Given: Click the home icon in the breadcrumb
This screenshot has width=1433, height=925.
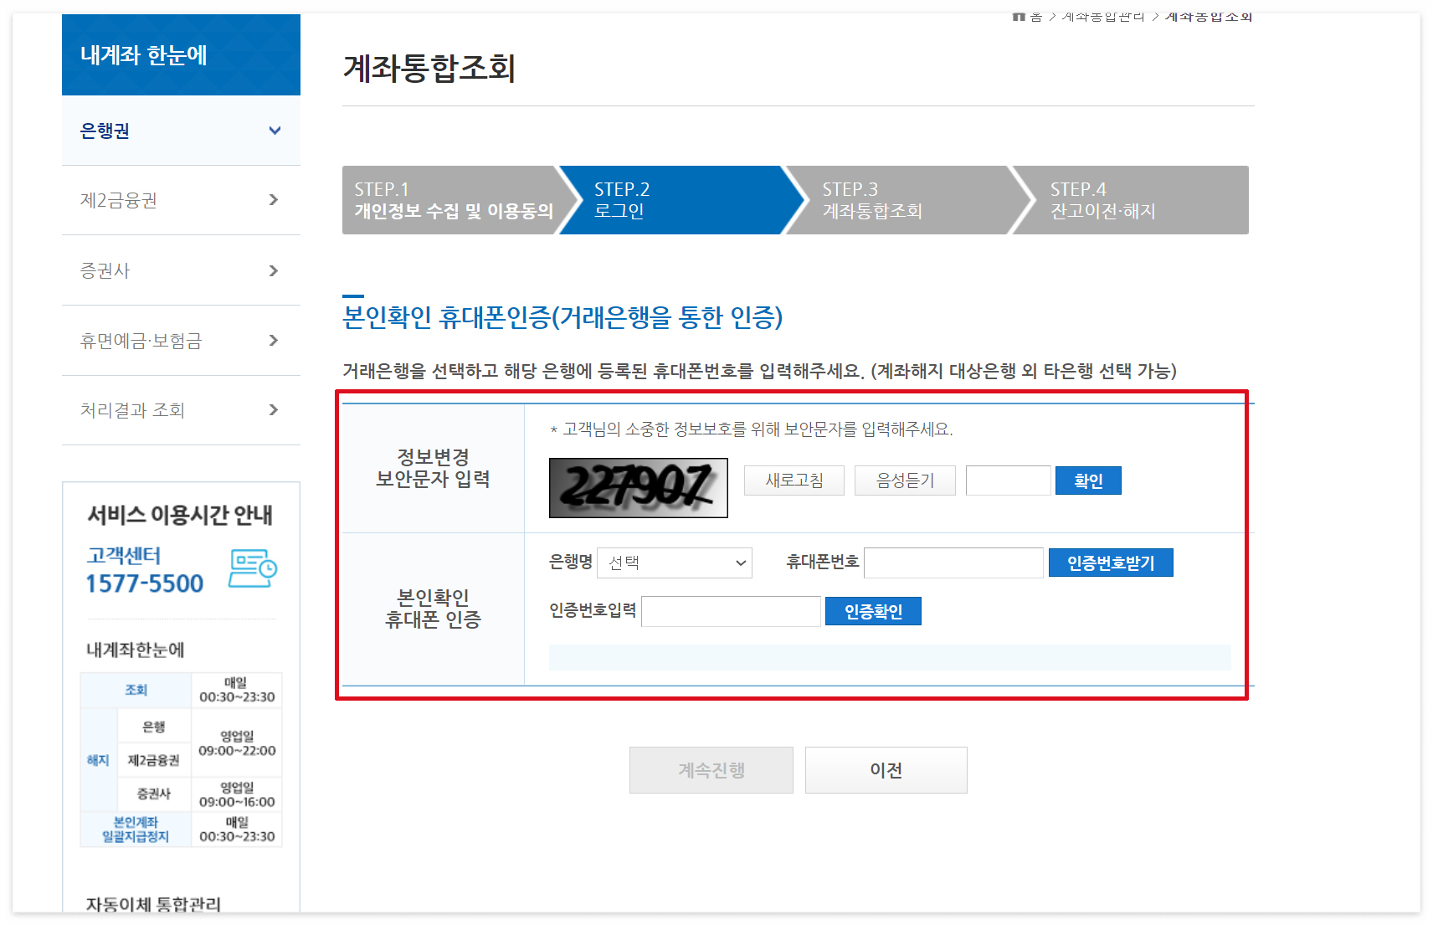Looking at the screenshot, I should point(1018,15).
